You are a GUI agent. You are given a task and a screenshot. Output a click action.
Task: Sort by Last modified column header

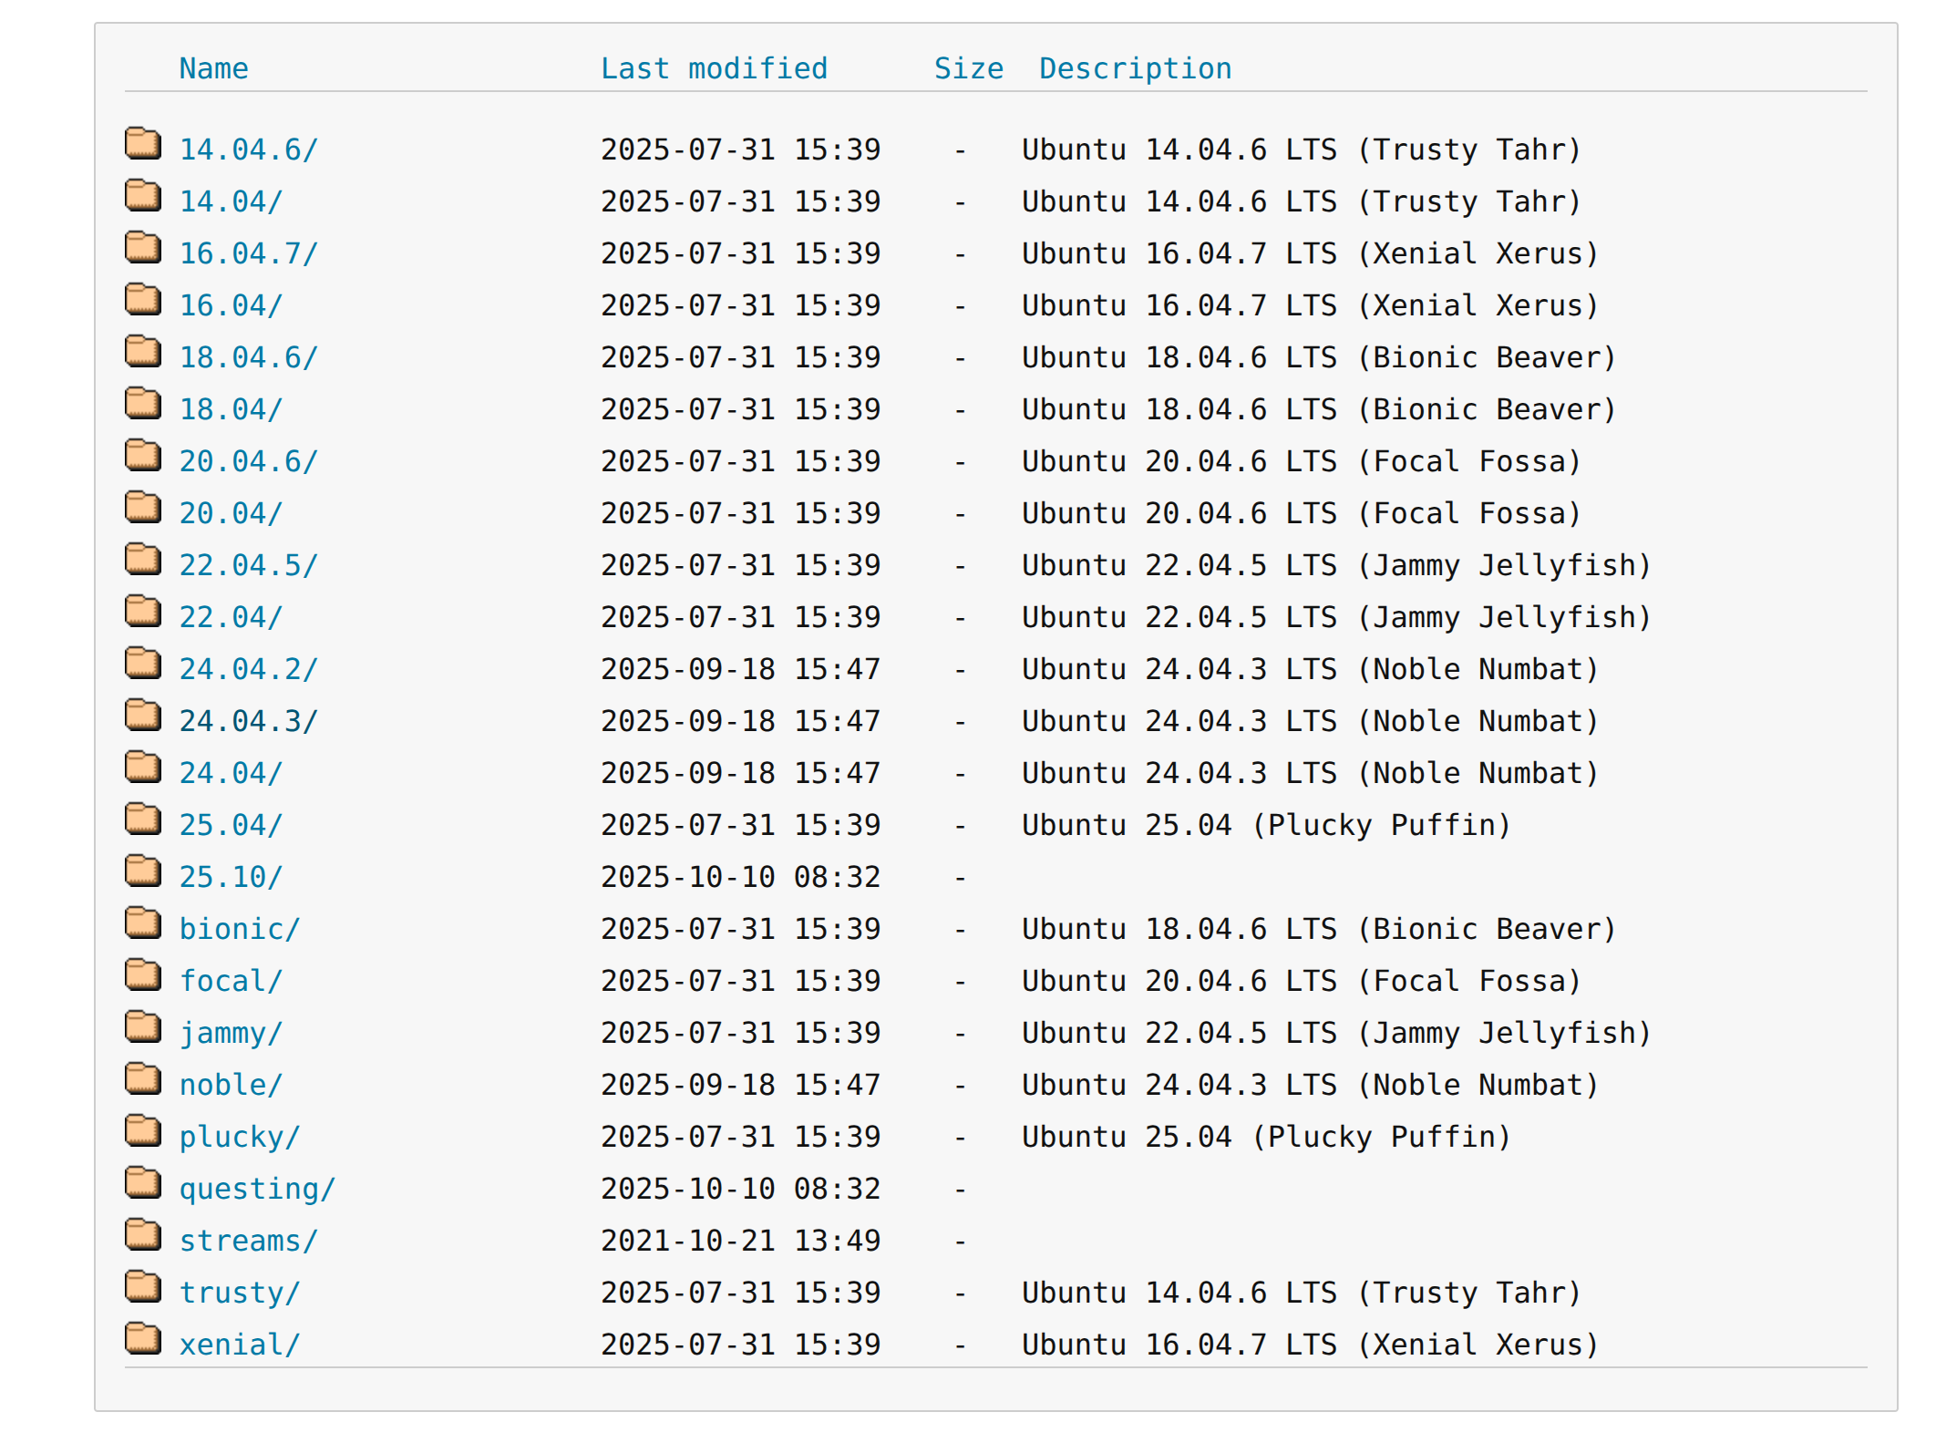pos(714,68)
